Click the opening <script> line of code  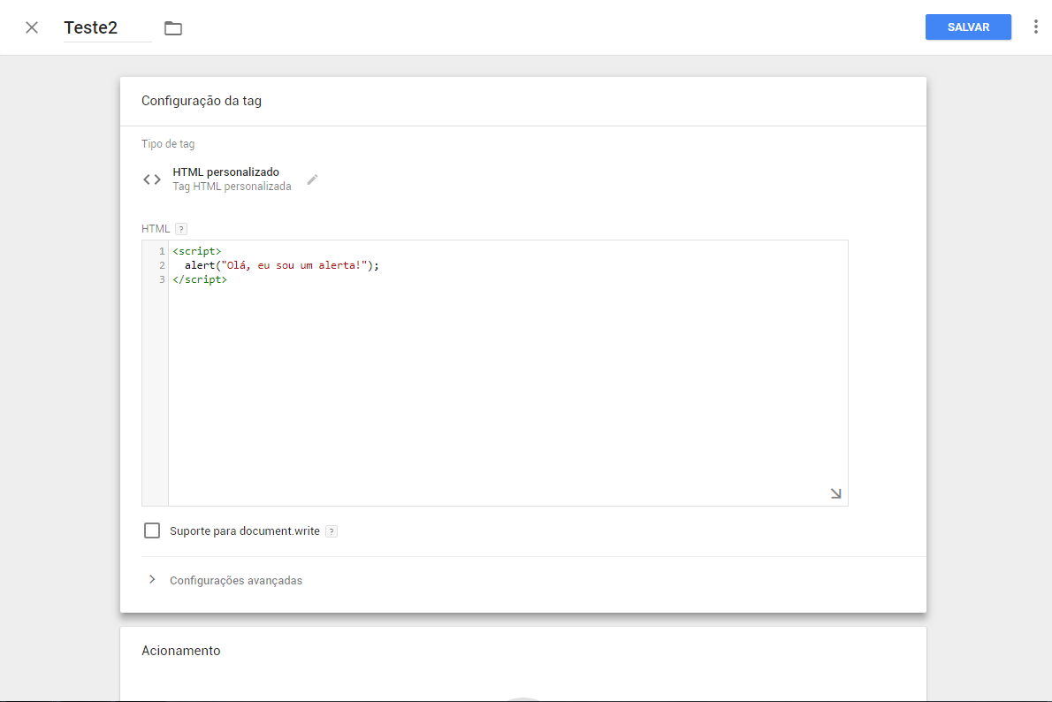196,251
